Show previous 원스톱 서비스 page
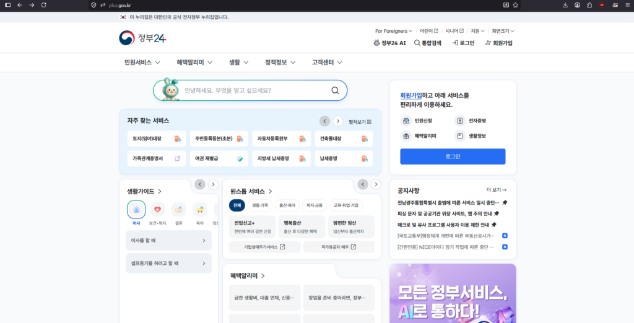Screen dimensions: 634x323 (363, 184)
